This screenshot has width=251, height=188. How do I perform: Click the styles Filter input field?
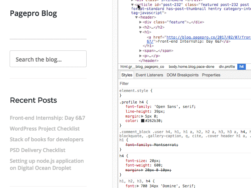[x=184, y=83]
